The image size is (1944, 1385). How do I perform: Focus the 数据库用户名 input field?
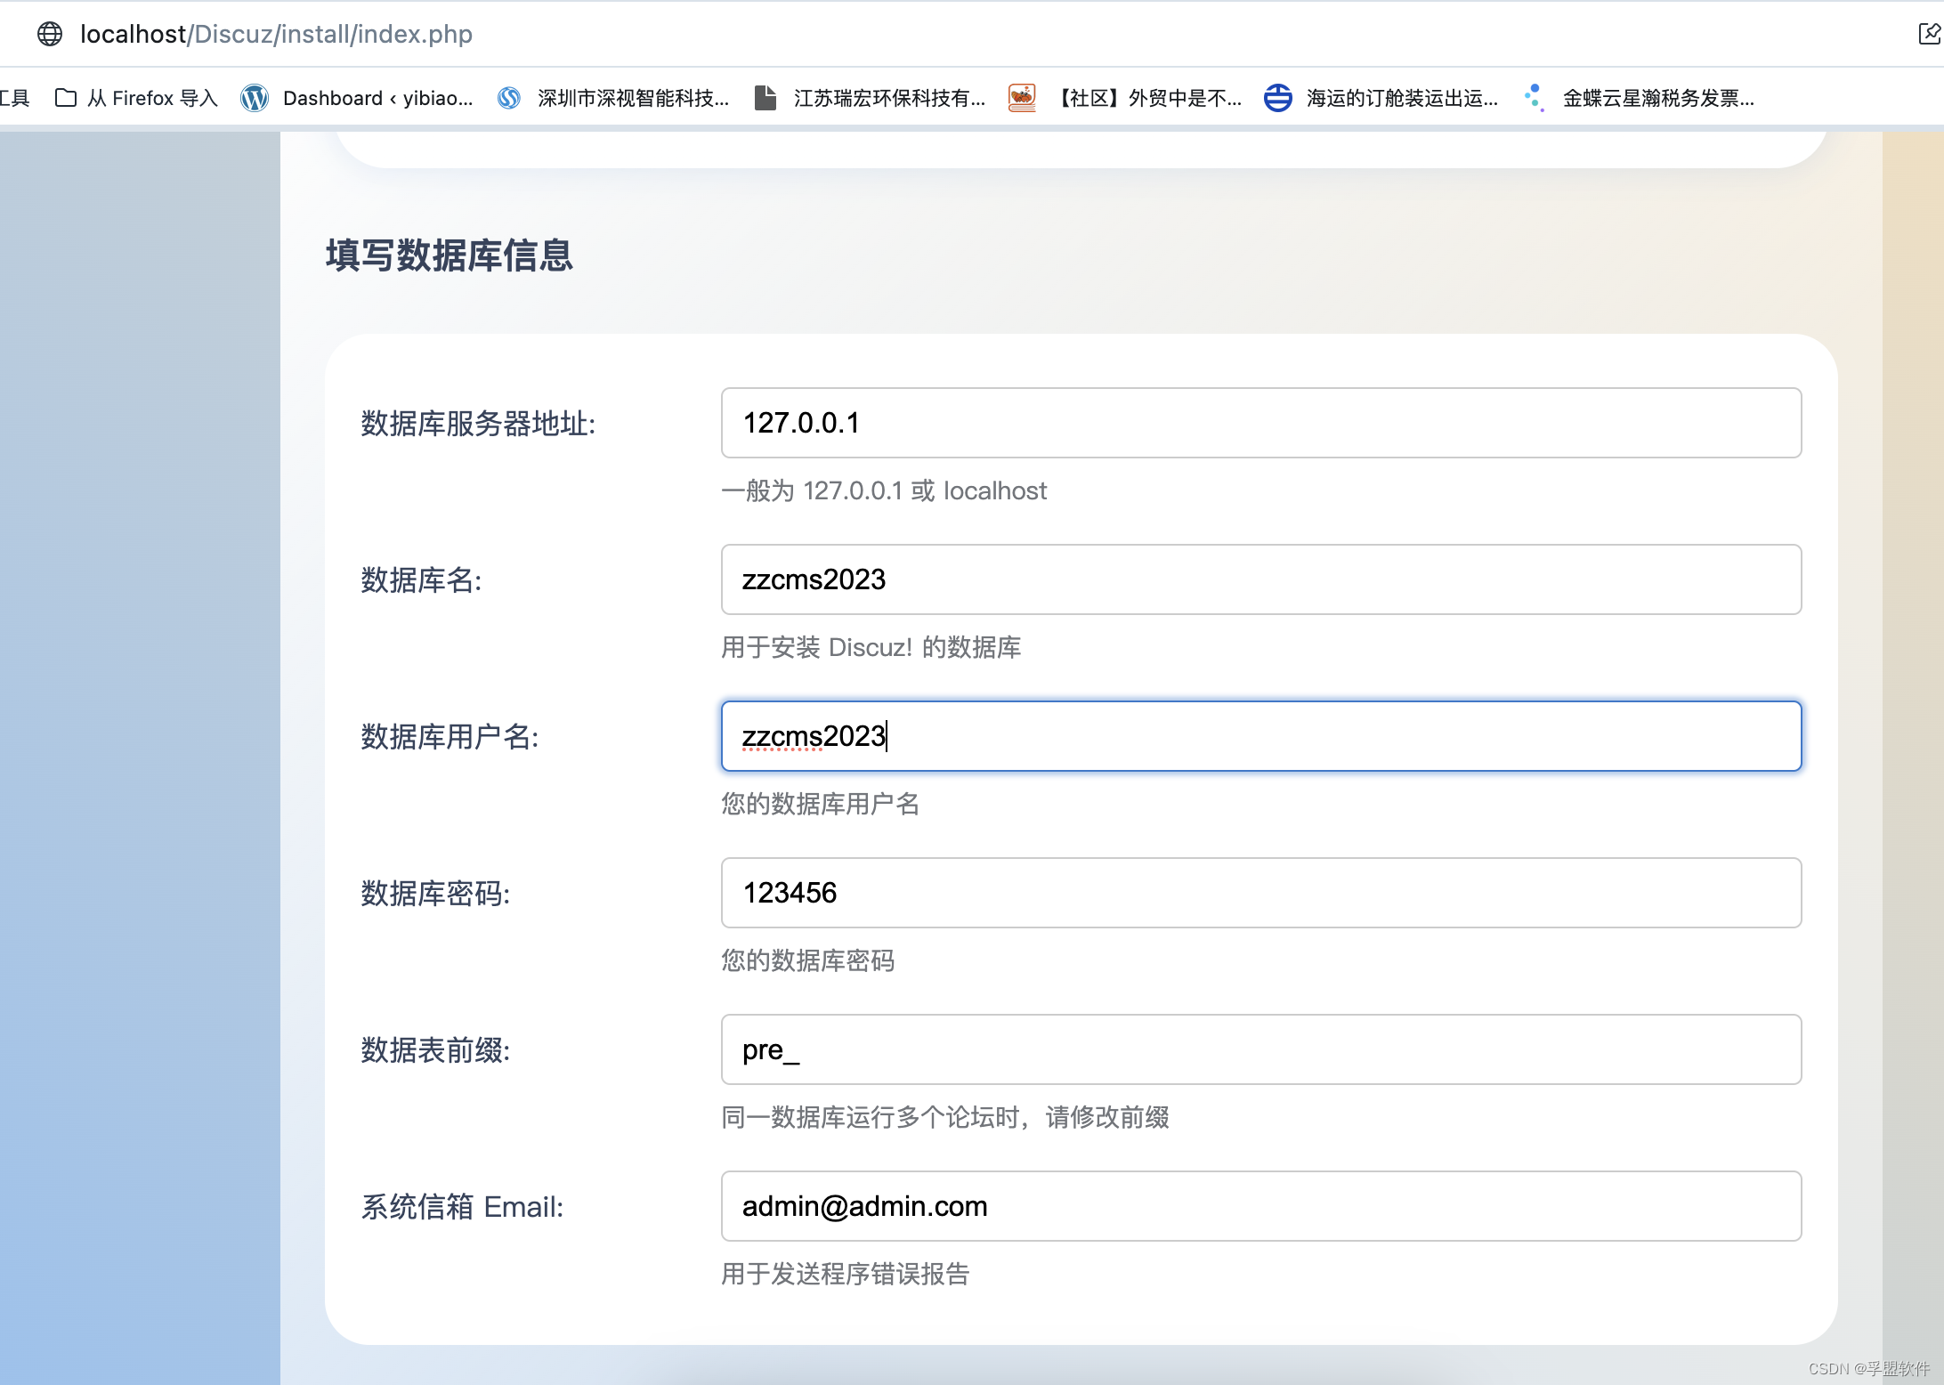click(x=1260, y=736)
